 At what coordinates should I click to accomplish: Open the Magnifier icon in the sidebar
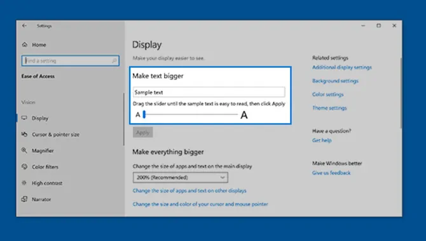(24, 150)
